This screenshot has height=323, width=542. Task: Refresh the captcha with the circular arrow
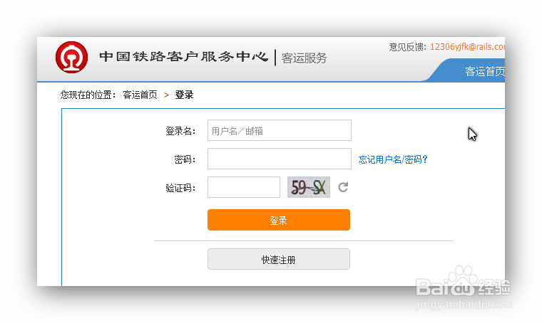(x=343, y=187)
